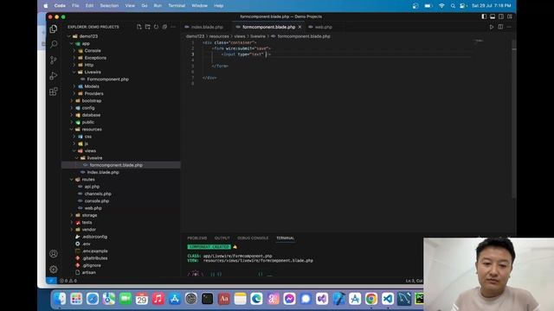554x311 pixels.
Task: Open the Search view in activity bar
Action: pyautogui.click(x=54, y=44)
